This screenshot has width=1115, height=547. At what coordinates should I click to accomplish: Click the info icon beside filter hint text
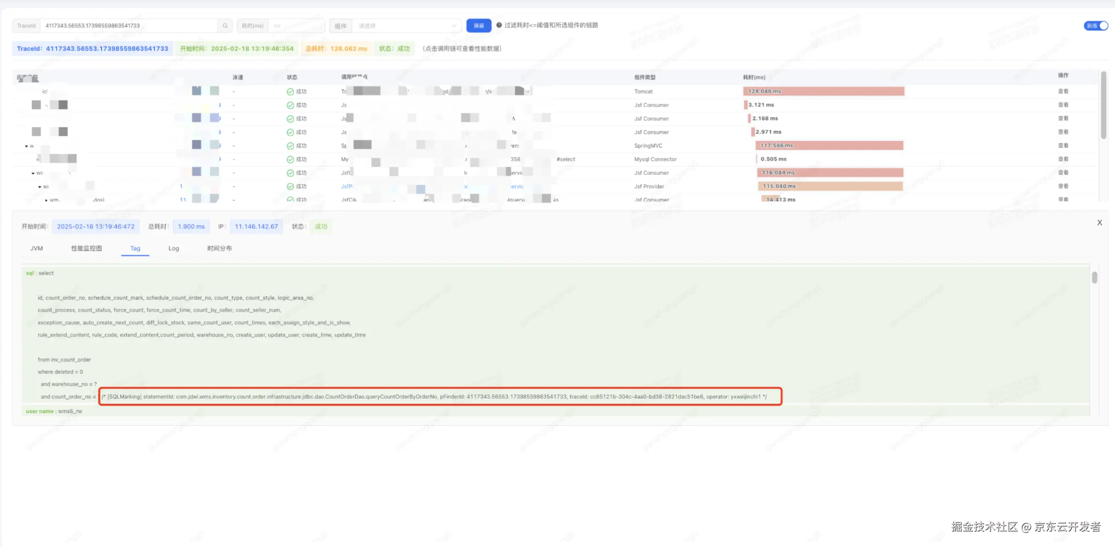(x=499, y=25)
